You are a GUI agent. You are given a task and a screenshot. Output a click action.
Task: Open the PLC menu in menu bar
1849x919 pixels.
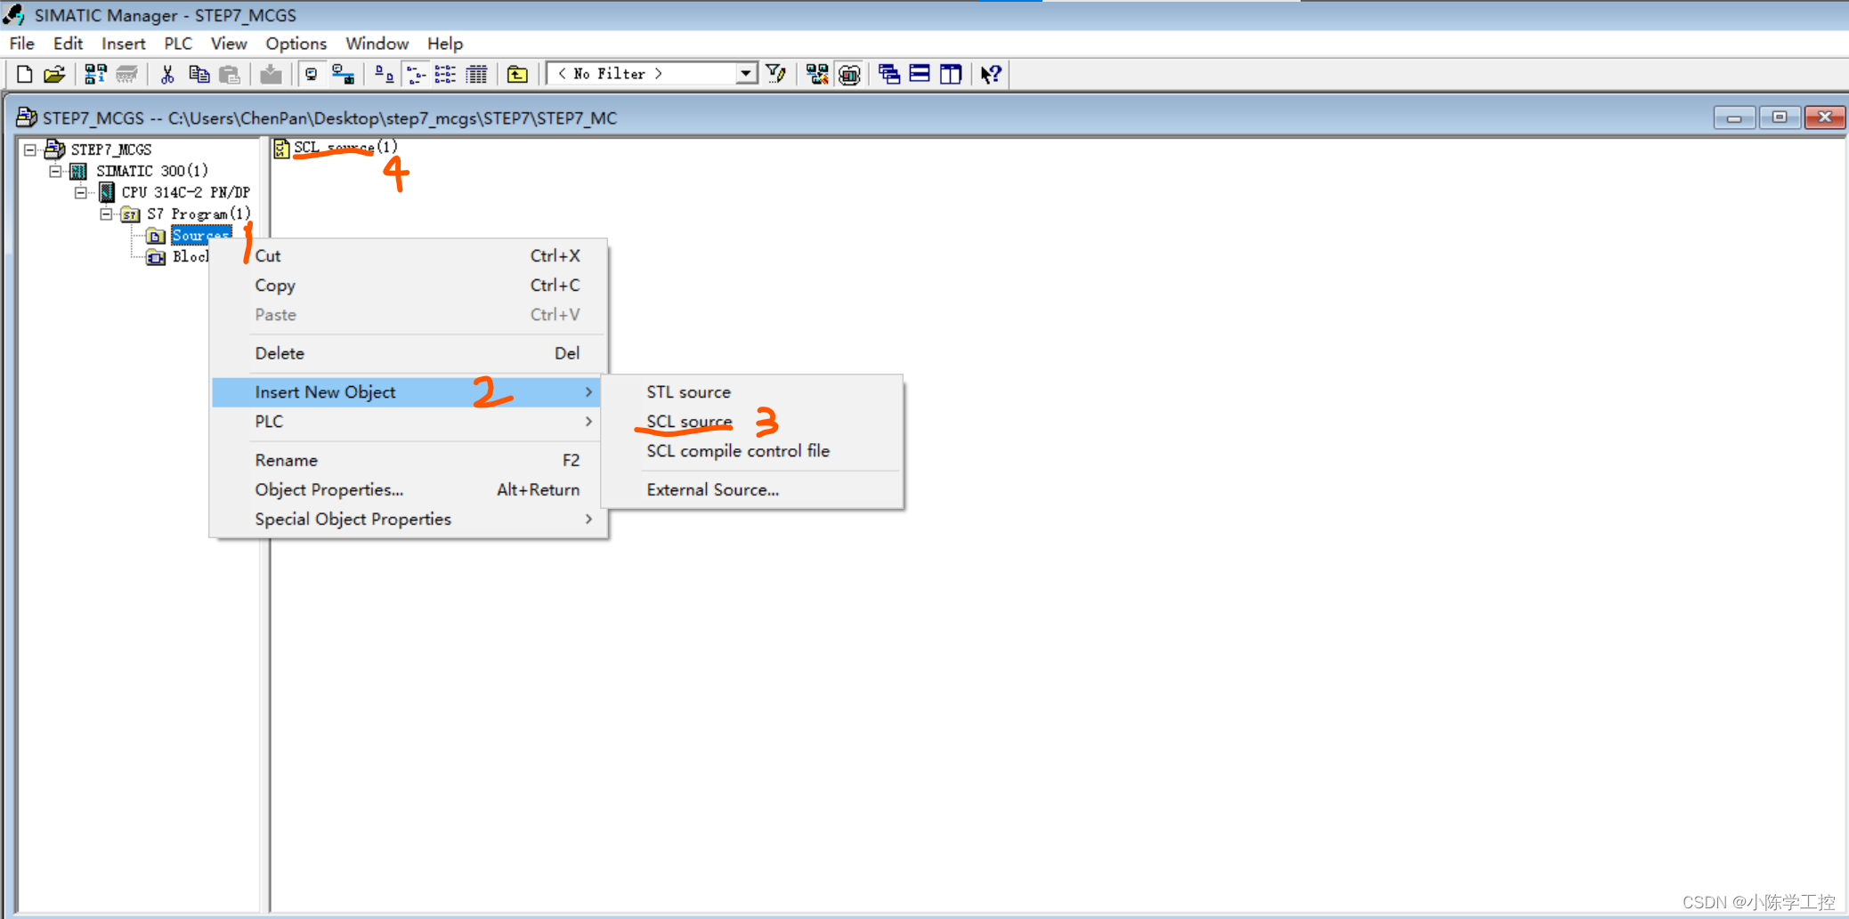(x=178, y=44)
